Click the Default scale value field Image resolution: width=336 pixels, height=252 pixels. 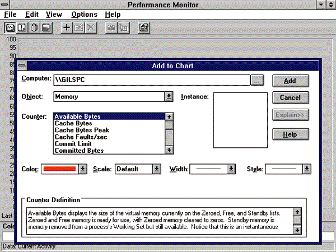pos(134,169)
